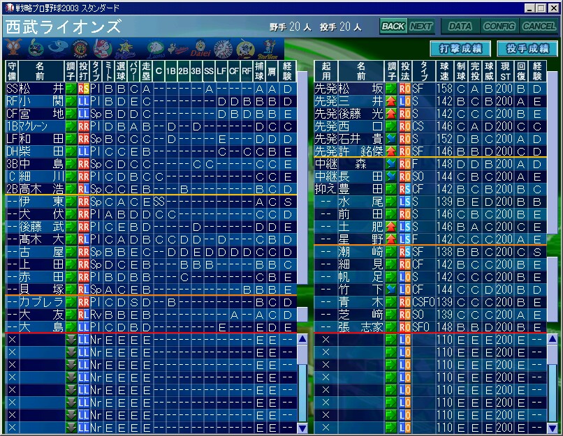Toggle the X marker on first empty pitcher row
The width and height of the screenshot is (563, 436).
tap(325, 340)
